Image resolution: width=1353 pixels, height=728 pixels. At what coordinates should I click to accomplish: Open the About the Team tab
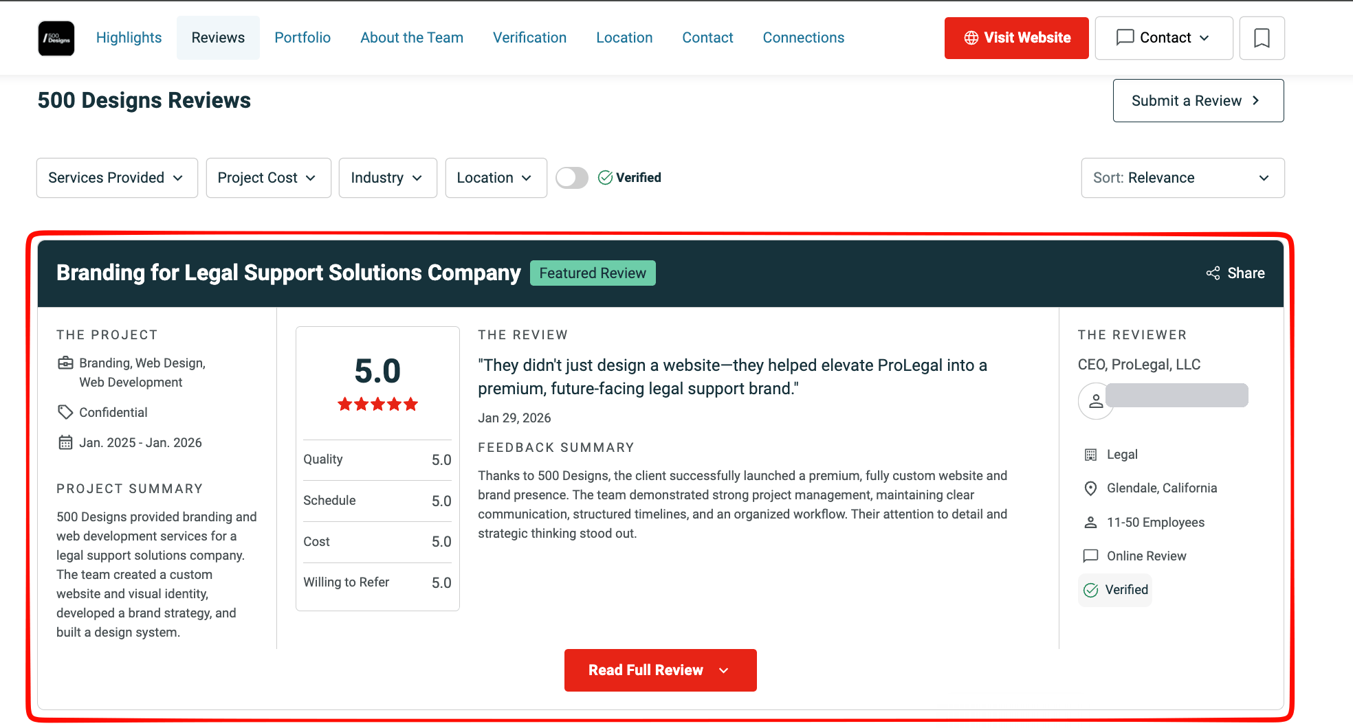412,38
